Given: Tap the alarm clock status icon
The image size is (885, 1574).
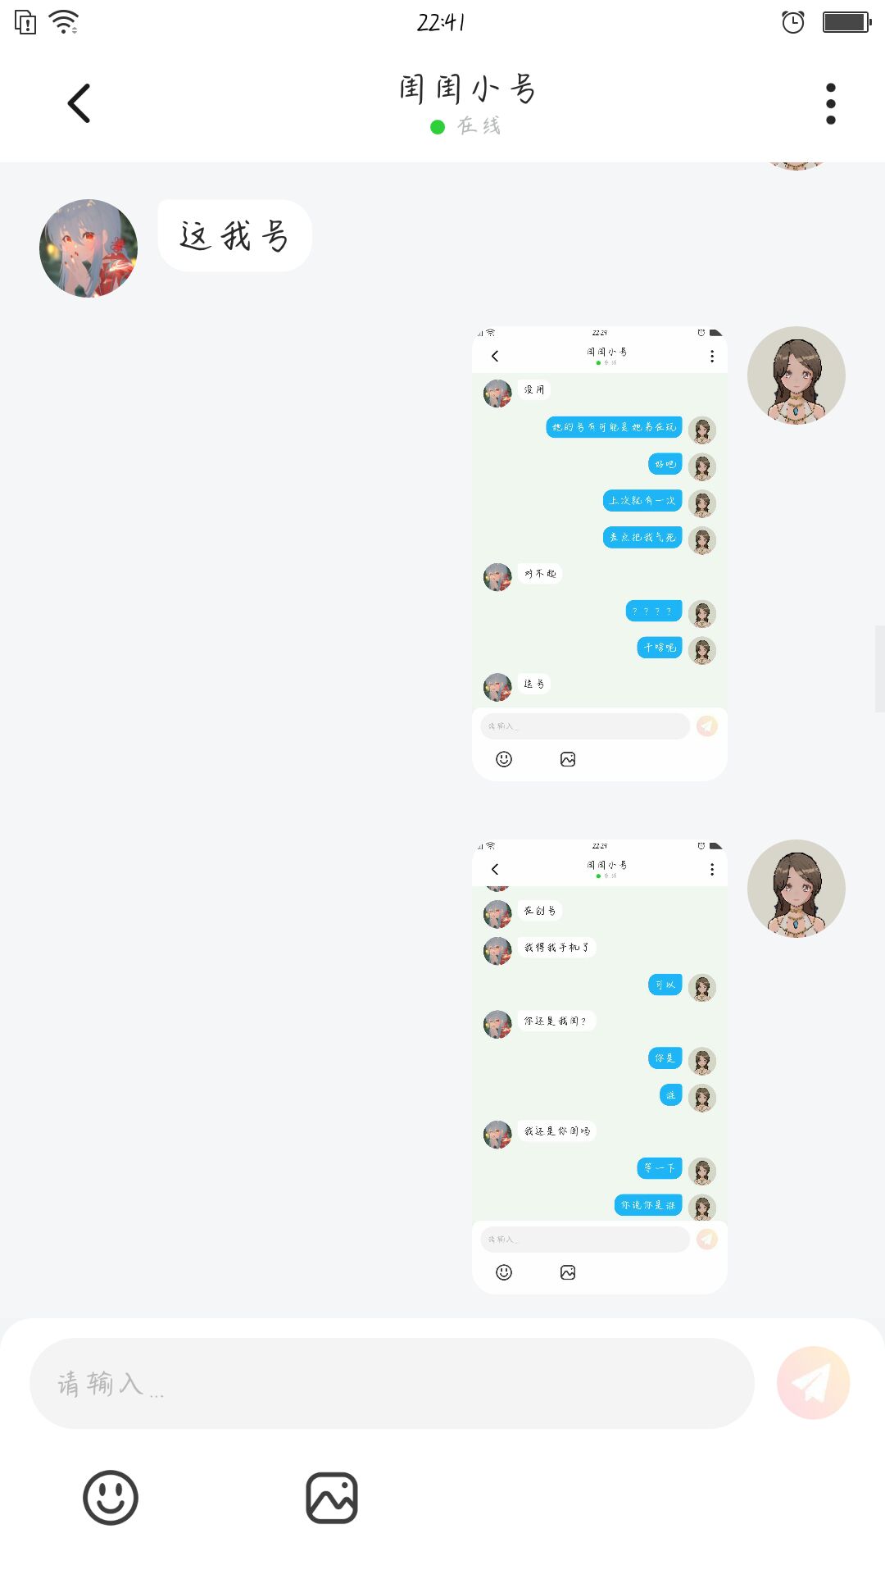Looking at the screenshot, I should tap(793, 22).
